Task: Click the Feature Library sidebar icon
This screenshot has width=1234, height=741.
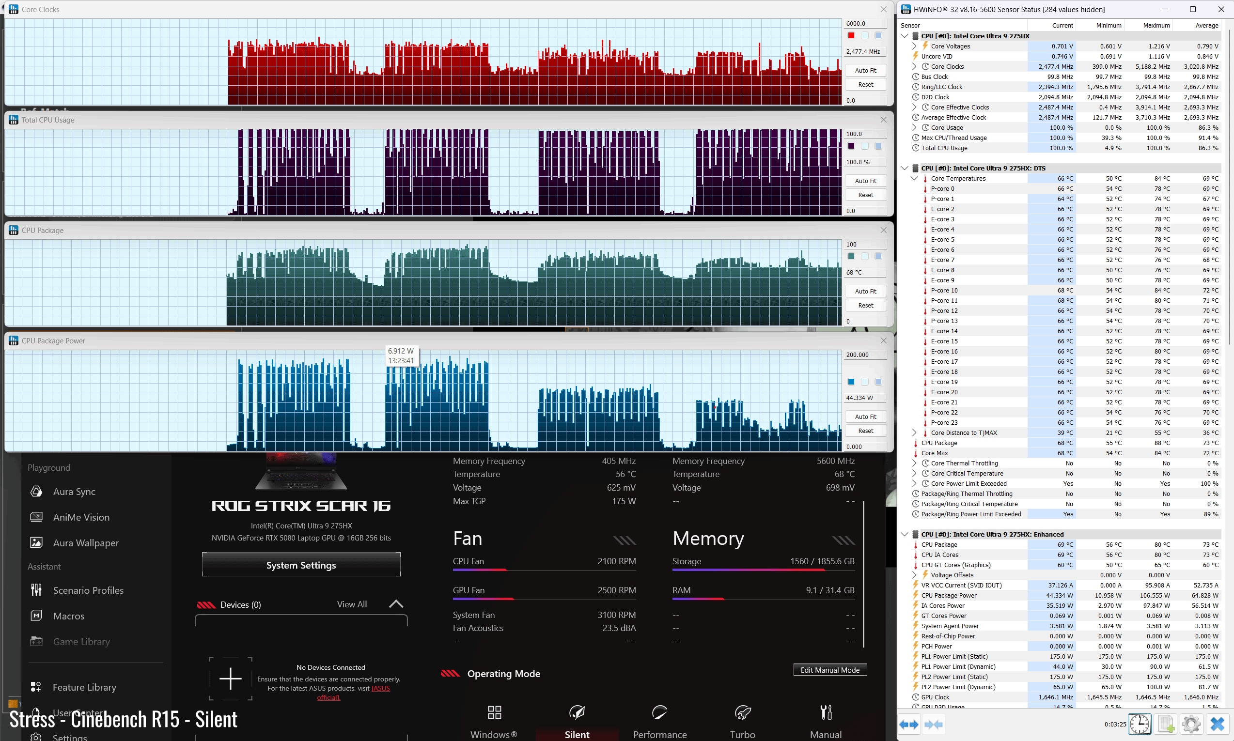Action: click(x=36, y=687)
